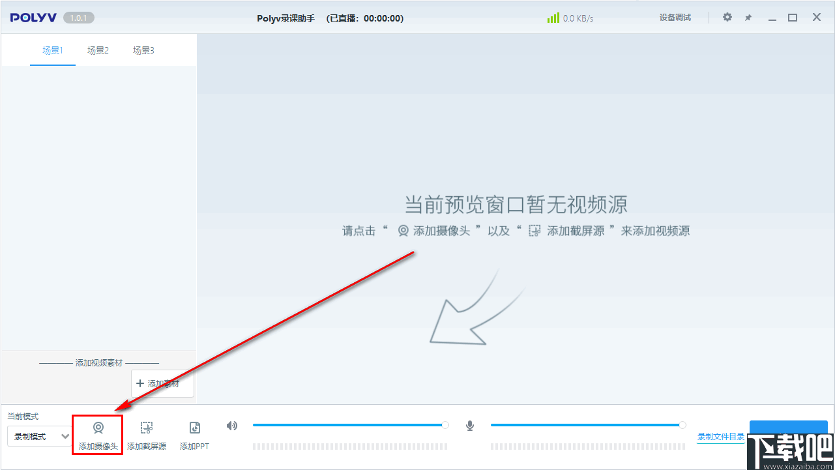
Task: Click the POLYV logo
Action: [33, 17]
